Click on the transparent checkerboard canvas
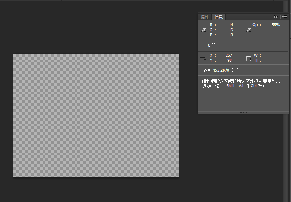Screen dimensions: 291x202 click(x=96, y=116)
